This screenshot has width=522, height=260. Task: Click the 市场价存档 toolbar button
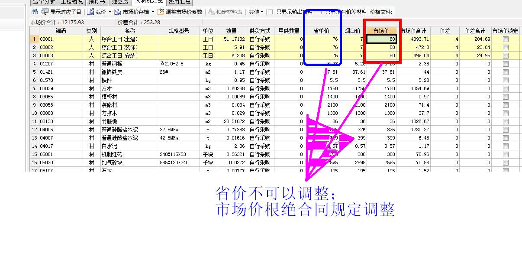pyautogui.click(x=132, y=12)
